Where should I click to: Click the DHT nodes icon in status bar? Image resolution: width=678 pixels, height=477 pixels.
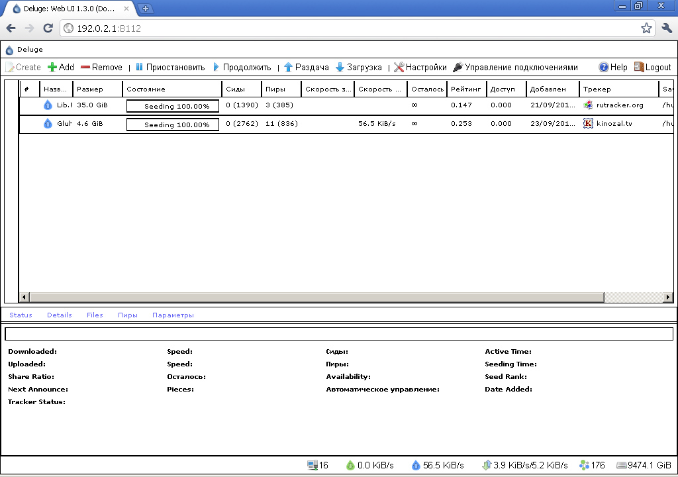point(585,465)
